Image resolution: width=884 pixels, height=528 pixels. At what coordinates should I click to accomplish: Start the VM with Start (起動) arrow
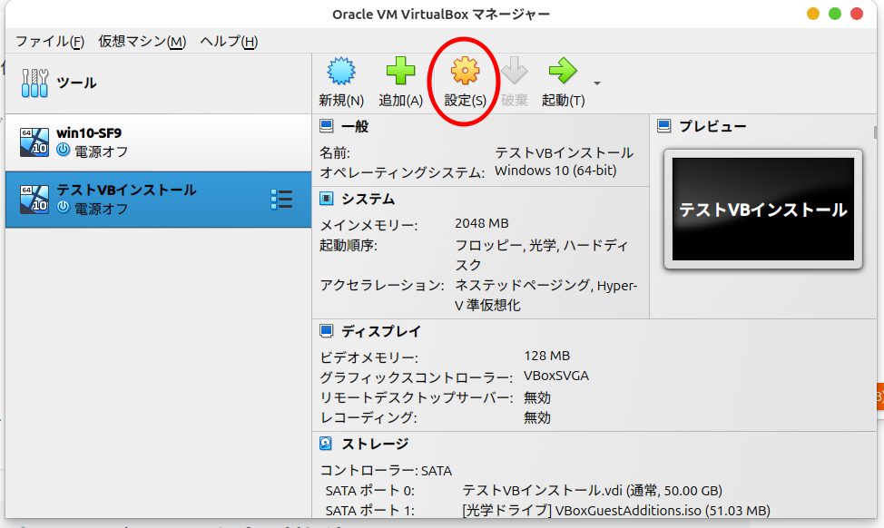tap(563, 73)
